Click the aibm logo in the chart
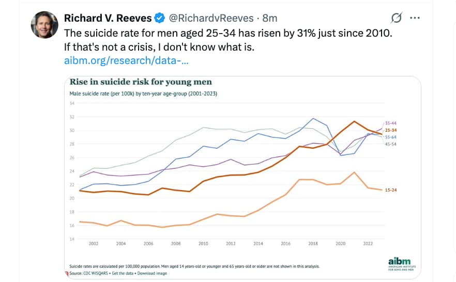The image size is (456, 282). [399, 263]
